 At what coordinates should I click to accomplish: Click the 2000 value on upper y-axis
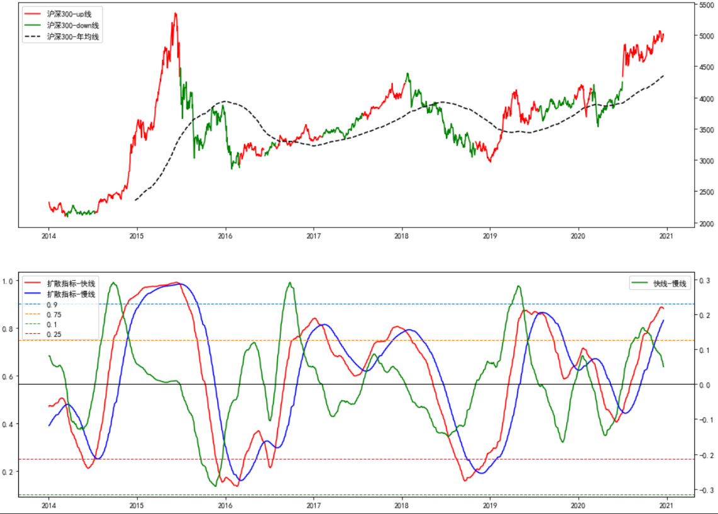coord(707,224)
